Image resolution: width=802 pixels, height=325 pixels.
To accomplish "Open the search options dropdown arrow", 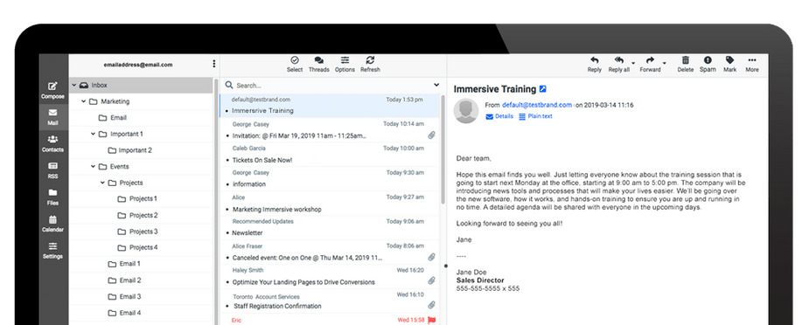I will coord(436,85).
